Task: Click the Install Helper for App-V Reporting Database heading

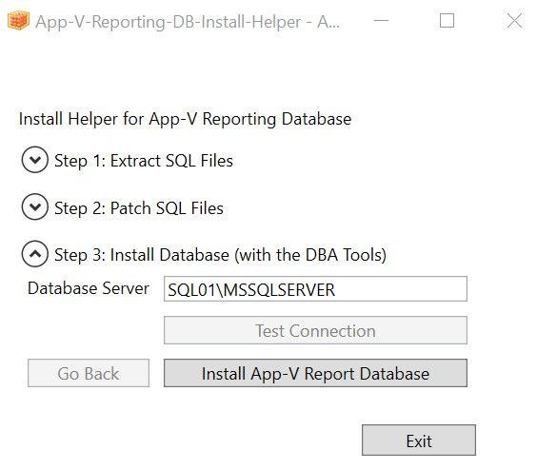Action: (186, 120)
